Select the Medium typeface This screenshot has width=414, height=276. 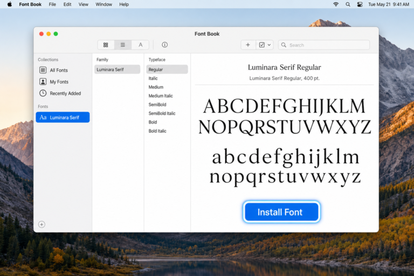pyautogui.click(x=156, y=87)
